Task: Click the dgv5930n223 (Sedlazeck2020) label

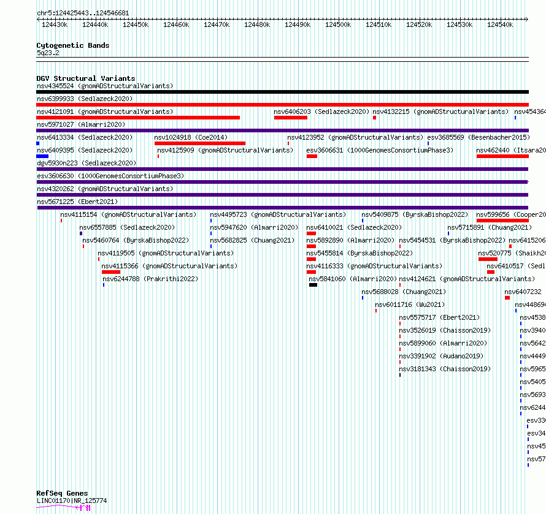Action: point(87,163)
